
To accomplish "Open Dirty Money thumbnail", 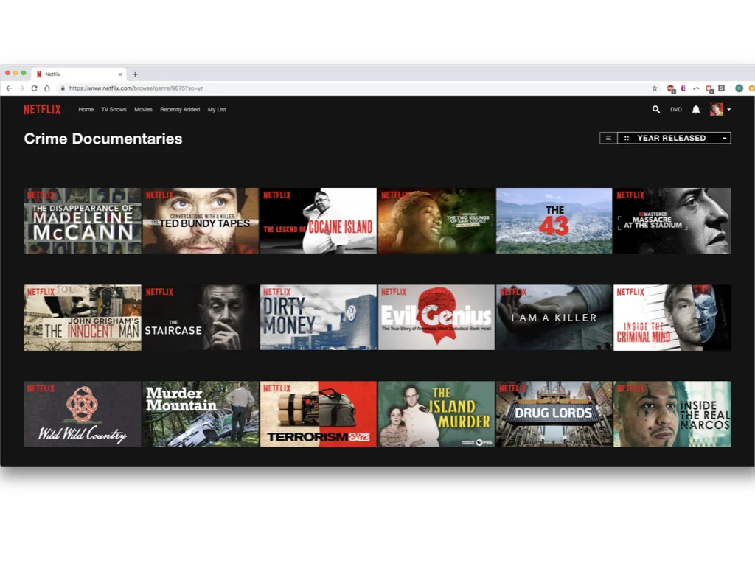I will [x=319, y=318].
